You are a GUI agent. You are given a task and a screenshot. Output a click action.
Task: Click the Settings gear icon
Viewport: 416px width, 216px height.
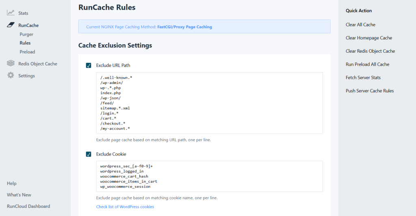coord(11,76)
